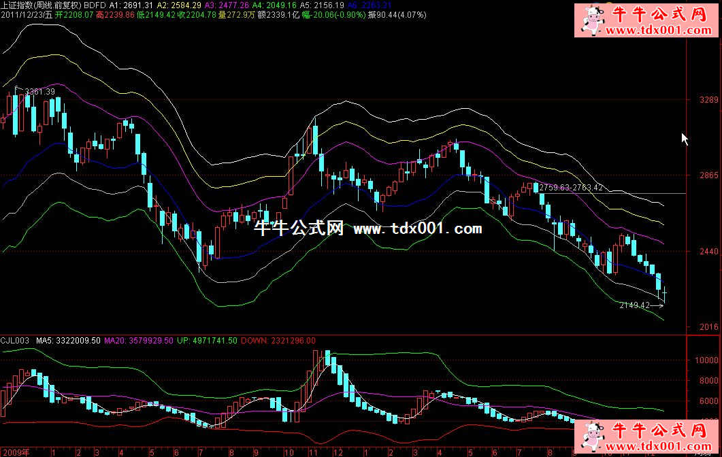Screen dimensions: 722x457
Task: Click the change 幅-20.06(-0.90%)
Action: click(334, 15)
